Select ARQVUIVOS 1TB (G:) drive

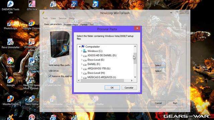pyautogui.click(x=99, y=68)
